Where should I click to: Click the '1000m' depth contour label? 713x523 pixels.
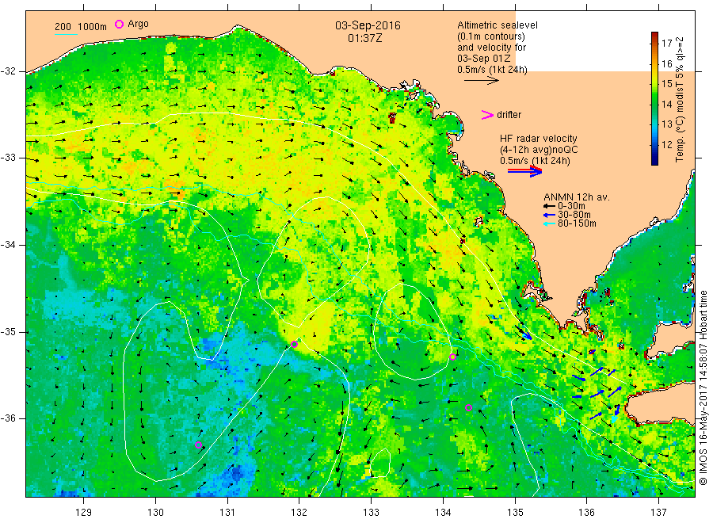[x=92, y=27]
